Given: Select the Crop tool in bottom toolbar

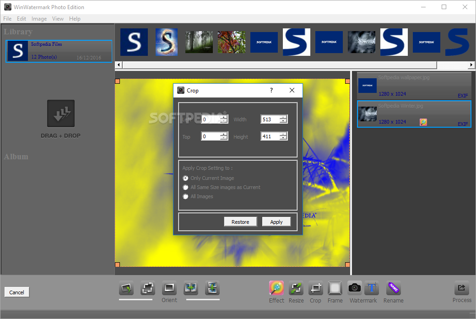Looking at the screenshot, I should (x=316, y=288).
